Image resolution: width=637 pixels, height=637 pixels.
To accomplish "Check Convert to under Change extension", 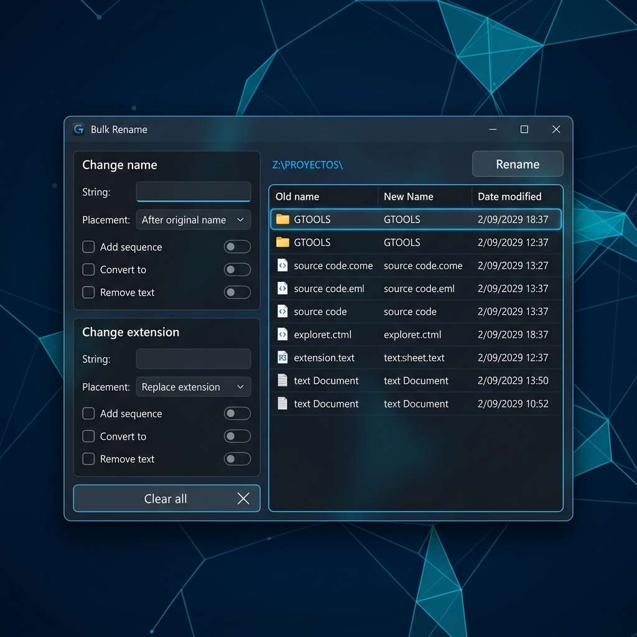I will point(88,436).
